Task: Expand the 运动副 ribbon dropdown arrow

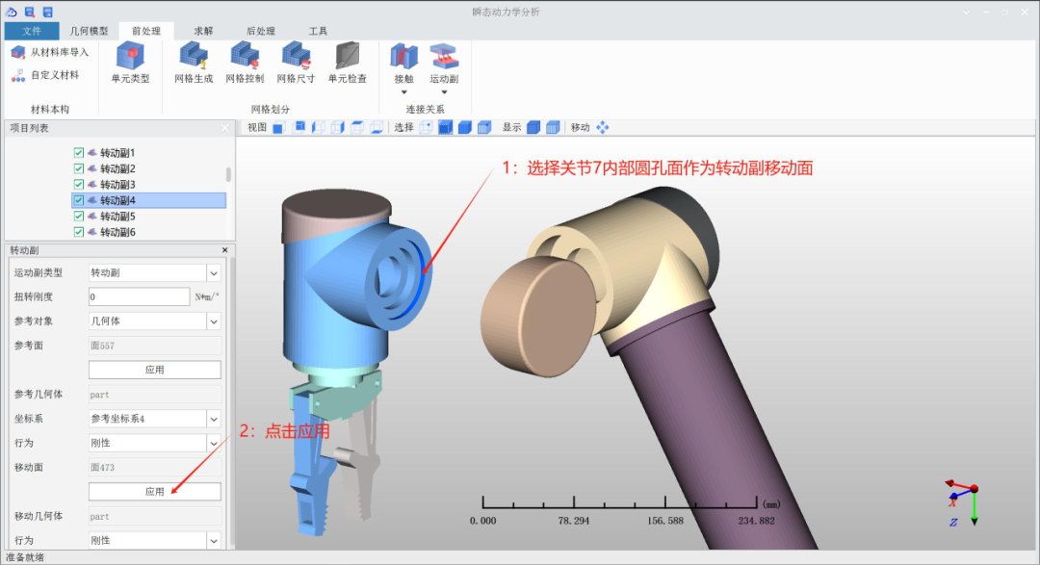Action: (444, 92)
